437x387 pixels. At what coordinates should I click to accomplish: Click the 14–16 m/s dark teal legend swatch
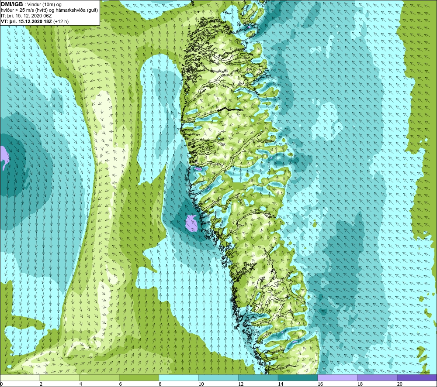[x=298, y=377]
